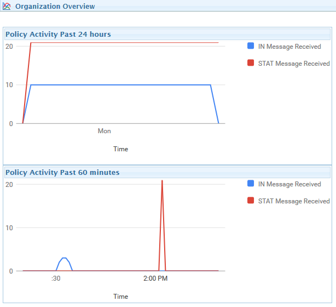The image size is (336, 307).
Task: Click the Organization Overview chart icon
Action: pos(7,6)
